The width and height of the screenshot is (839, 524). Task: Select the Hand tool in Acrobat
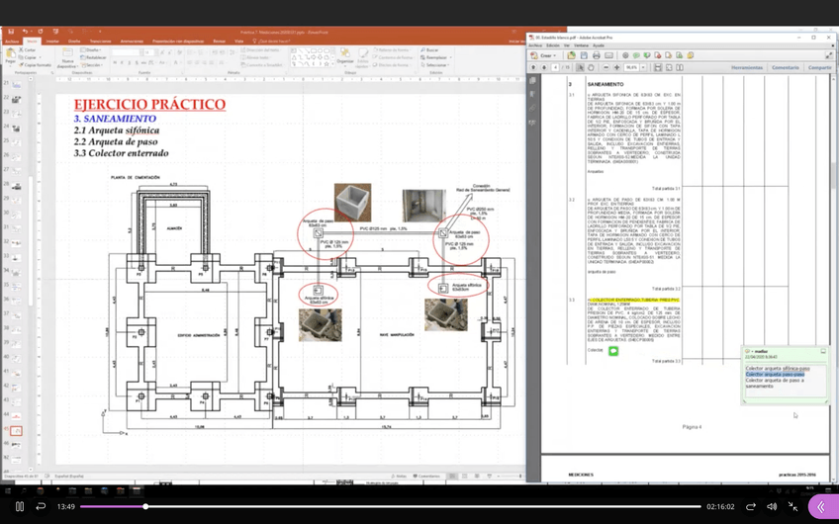(592, 68)
